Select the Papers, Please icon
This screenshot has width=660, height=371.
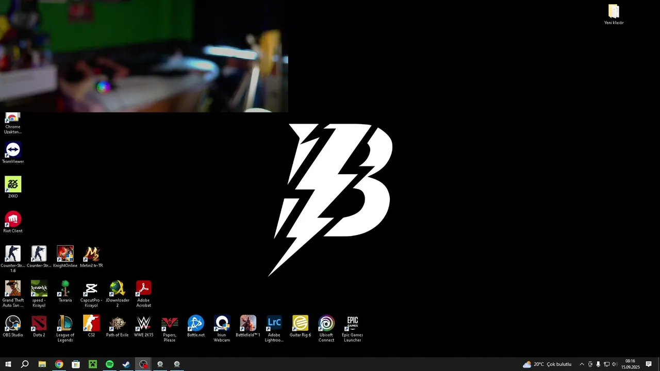tap(170, 328)
